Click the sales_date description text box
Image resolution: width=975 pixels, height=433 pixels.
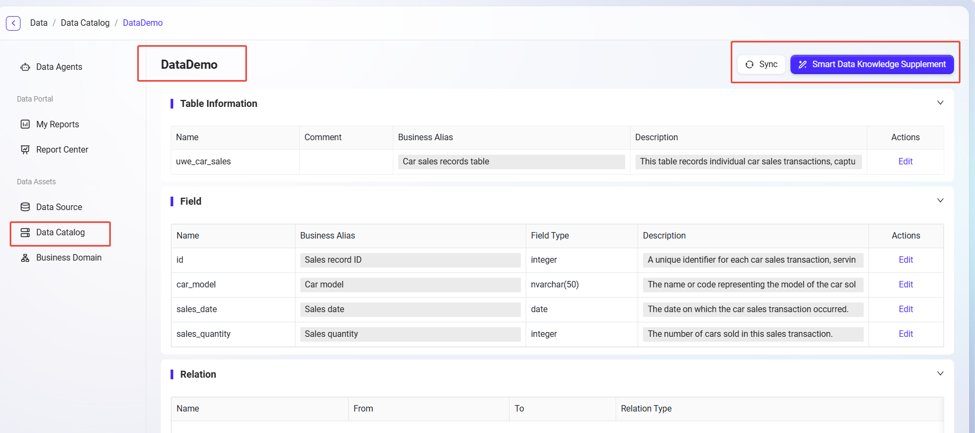[x=752, y=309]
